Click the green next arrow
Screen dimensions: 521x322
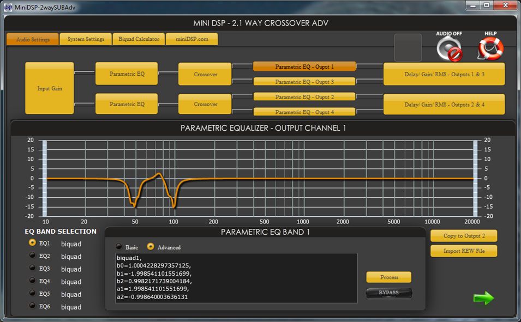(x=484, y=298)
